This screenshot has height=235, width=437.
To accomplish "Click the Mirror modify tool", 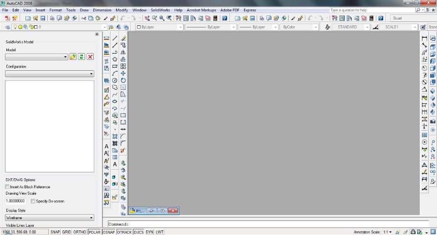I will click(x=123, y=52).
